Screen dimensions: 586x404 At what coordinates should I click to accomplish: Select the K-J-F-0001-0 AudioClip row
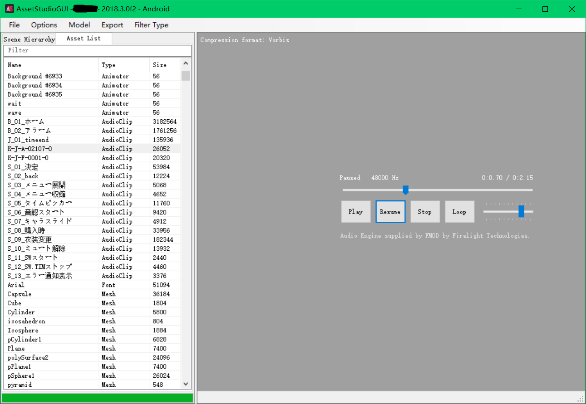pos(92,158)
